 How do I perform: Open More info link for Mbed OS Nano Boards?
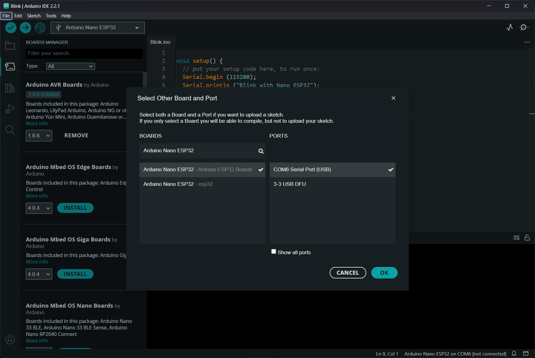point(37,341)
